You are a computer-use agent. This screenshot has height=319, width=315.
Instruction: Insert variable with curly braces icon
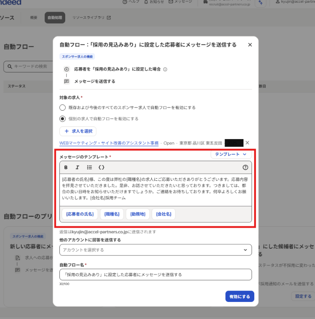(x=102, y=167)
